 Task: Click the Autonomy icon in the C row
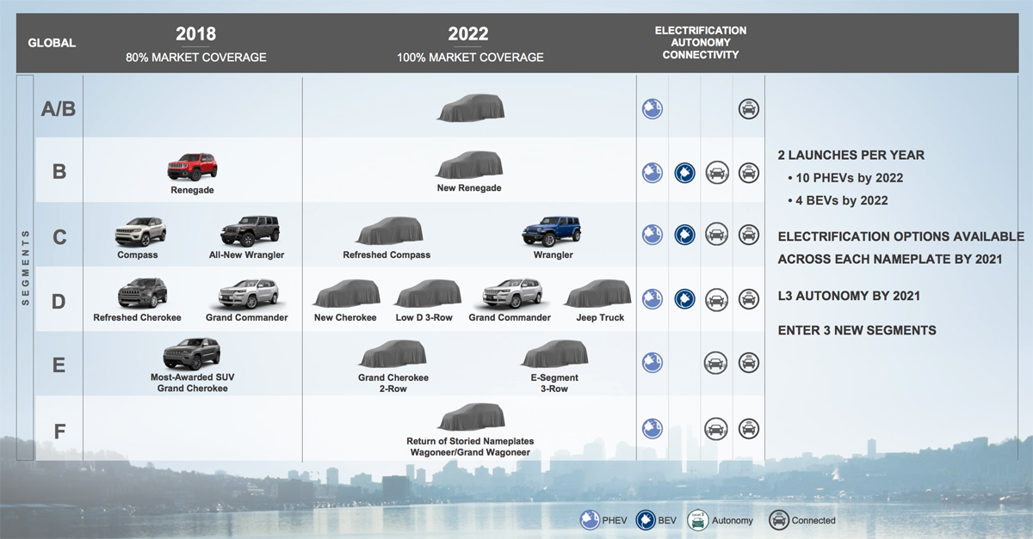click(716, 235)
